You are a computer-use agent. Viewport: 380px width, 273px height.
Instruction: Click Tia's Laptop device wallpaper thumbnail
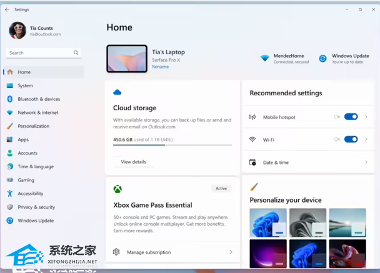pyautogui.click(x=127, y=59)
